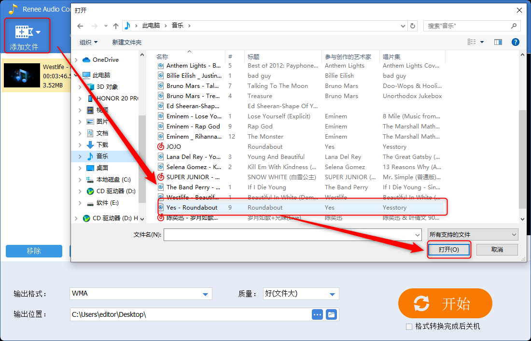Change view mode icon in dialog

pyautogui.click(x=472, y=42)
